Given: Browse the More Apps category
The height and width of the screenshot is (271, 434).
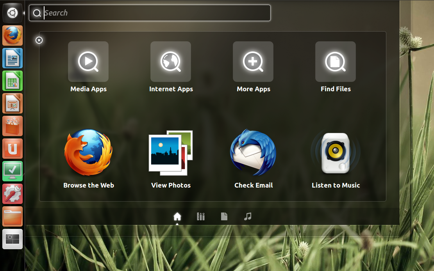Looking at the screenshot, I should 253,62.
